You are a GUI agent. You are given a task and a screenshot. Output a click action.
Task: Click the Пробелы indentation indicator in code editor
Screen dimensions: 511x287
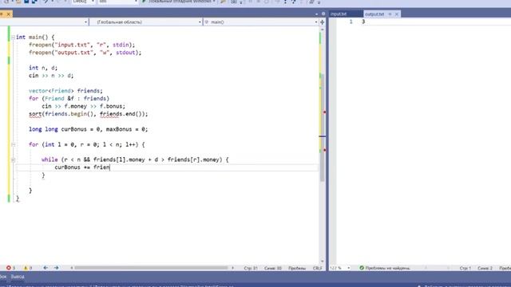(297, 268)
